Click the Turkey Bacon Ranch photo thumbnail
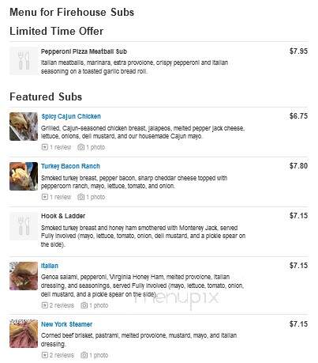 pos(24,176)
